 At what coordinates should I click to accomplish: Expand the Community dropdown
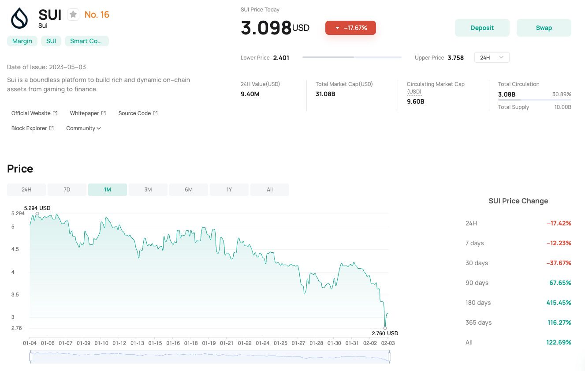84,128
